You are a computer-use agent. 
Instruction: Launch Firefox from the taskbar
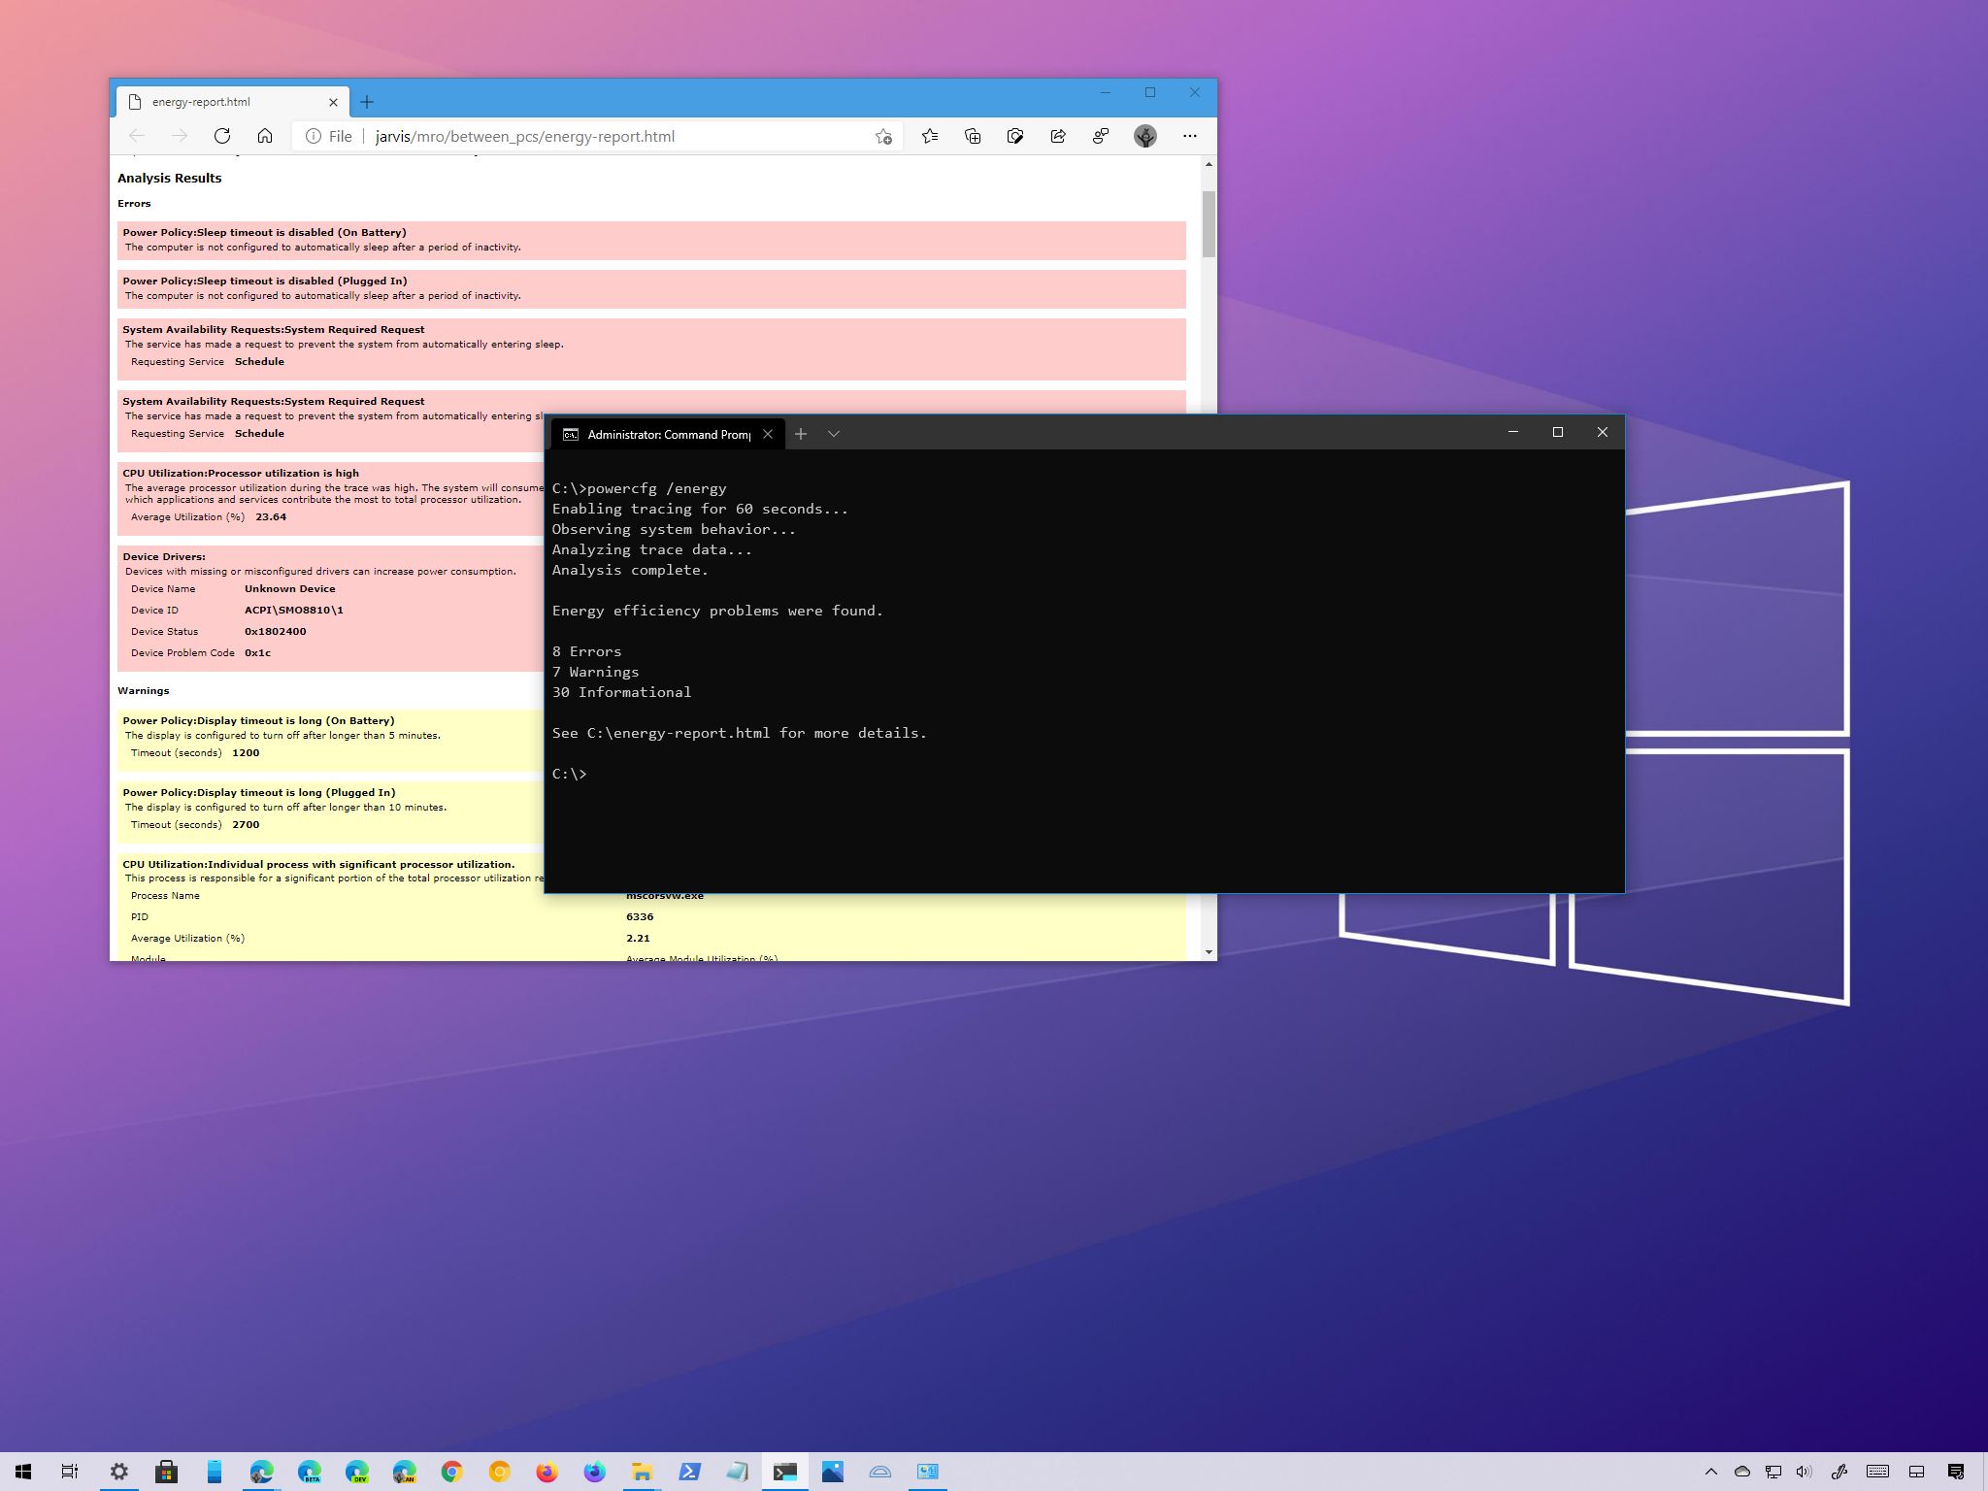pos(547,1471)
